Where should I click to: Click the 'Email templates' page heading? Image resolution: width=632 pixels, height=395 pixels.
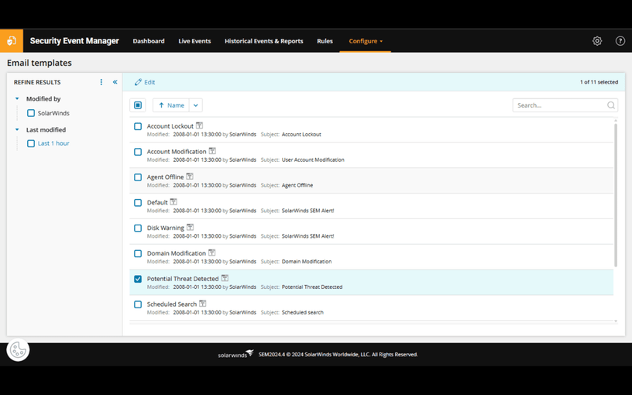pos(39,63)
